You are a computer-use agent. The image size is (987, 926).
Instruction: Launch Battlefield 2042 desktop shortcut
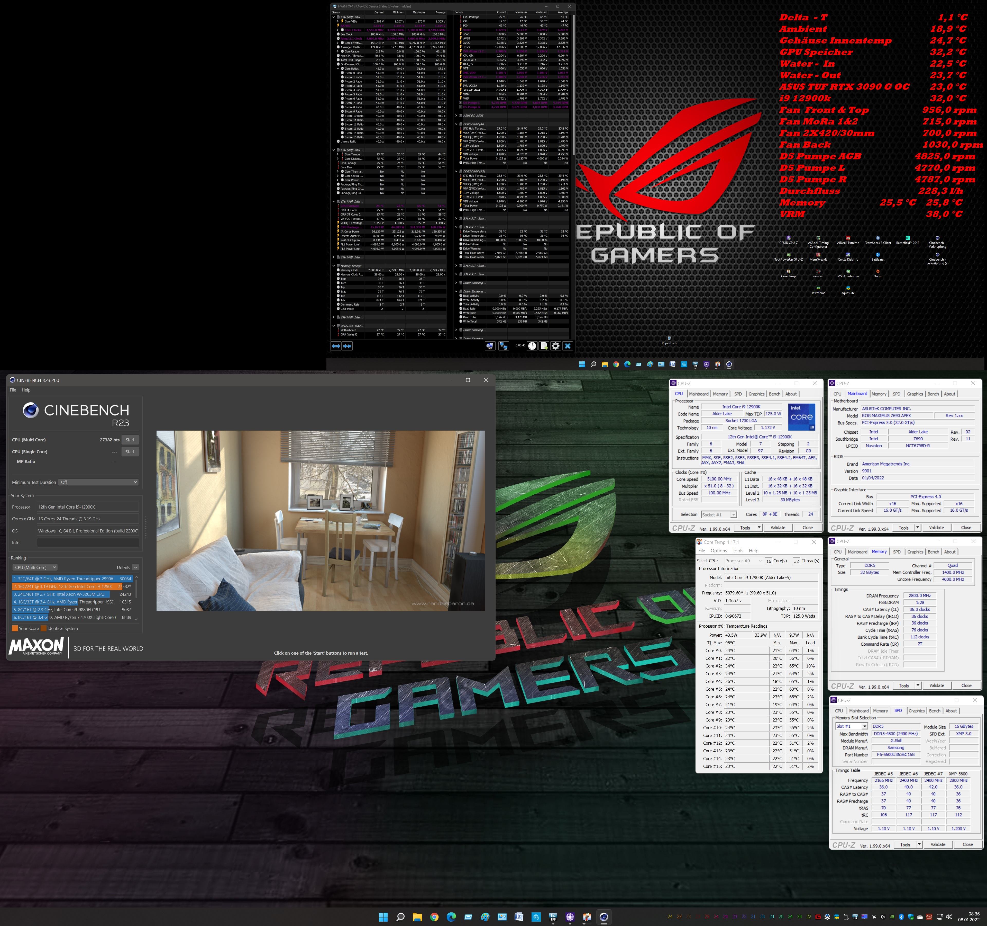pos(908,240)
